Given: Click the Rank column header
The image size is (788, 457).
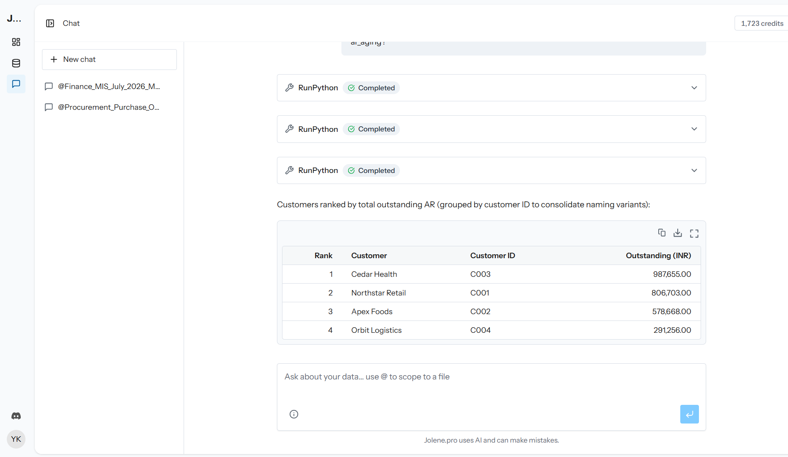Looking at the screenshot, I should (323, 256).
